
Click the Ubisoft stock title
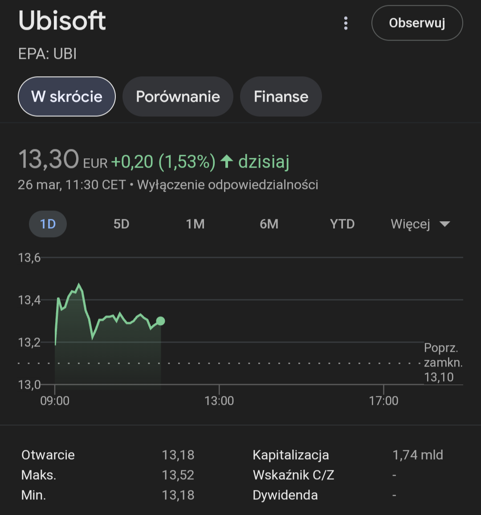62,21
